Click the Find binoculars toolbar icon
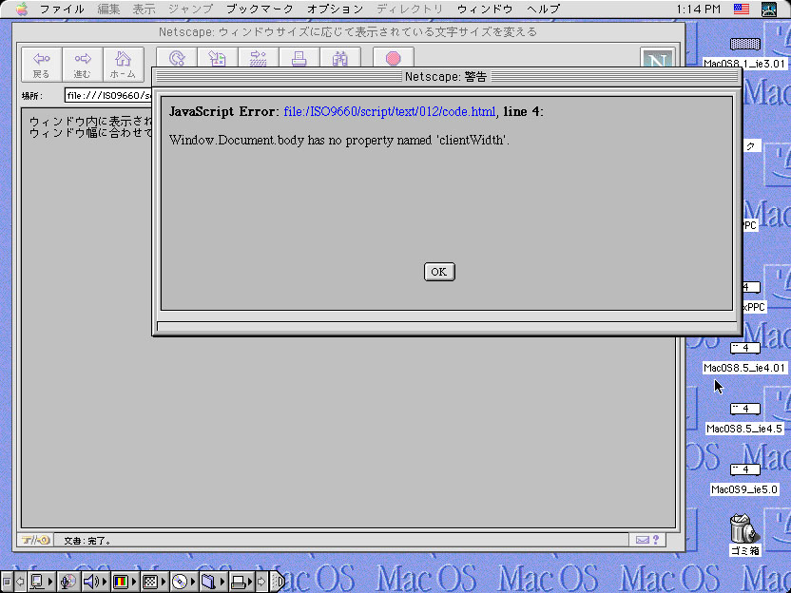The image size is (791, 593). coord(340,58)
